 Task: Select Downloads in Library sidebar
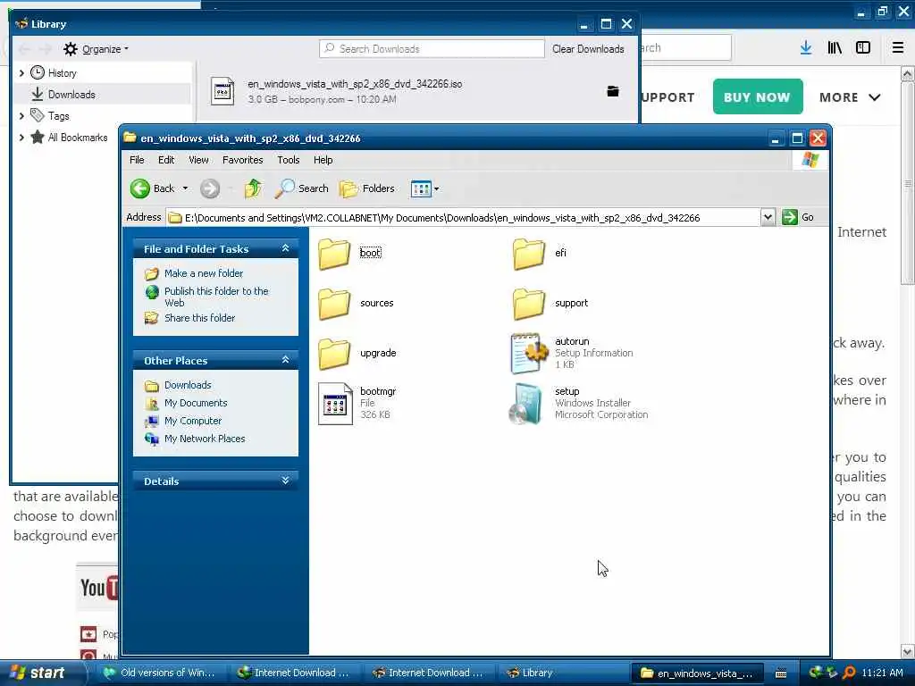pos(102,95)
